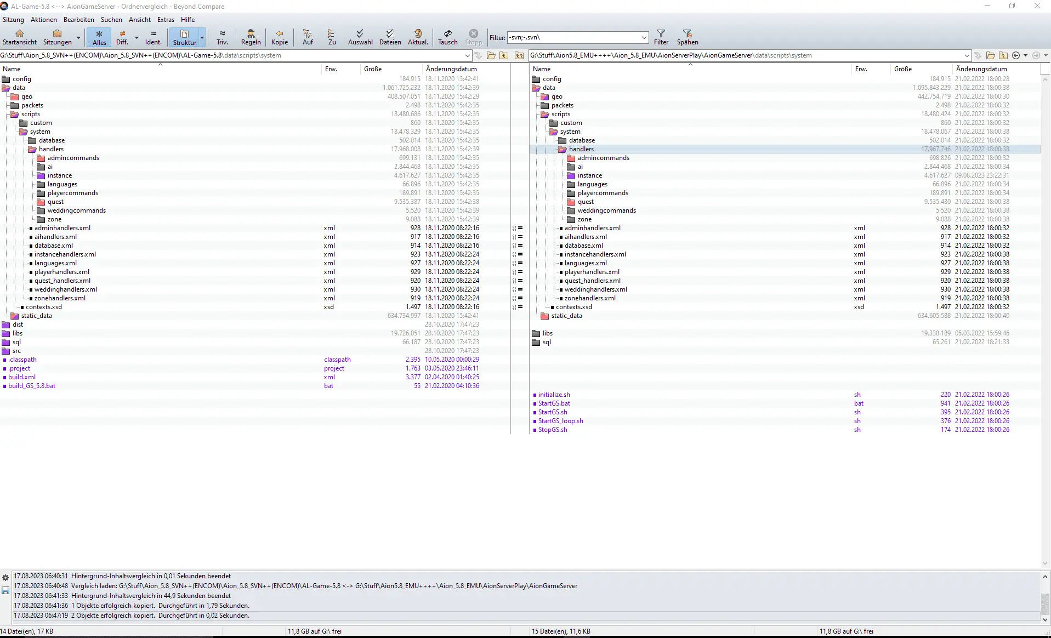The image size is (1051, 638).
Task: Click the Regeln (rules) toolbar icon
Action: tap(251, 37)
